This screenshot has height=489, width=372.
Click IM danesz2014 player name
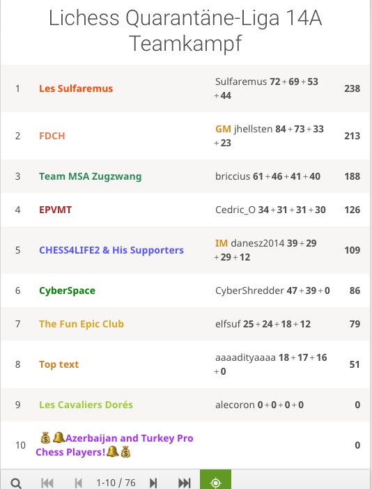pyautogui.click(x=250, y=243)
